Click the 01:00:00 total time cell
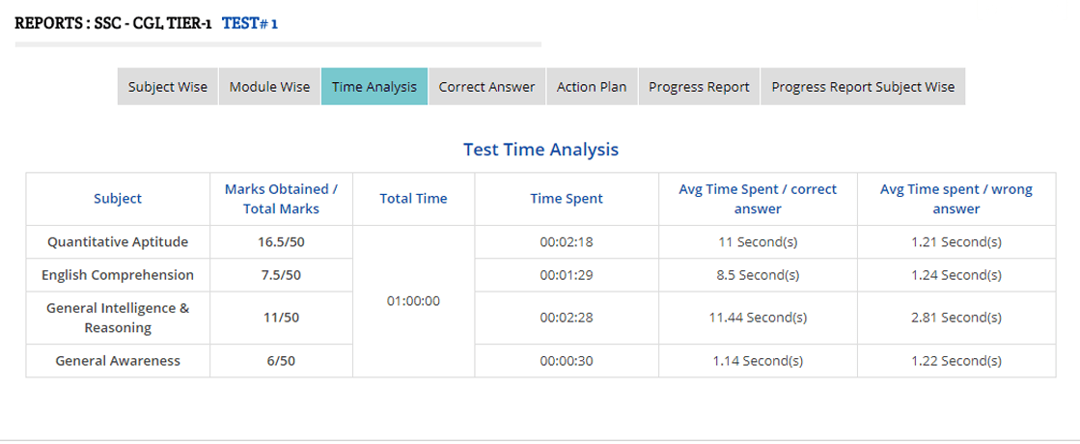This screenshot has width=1080, height=444. coord(413,301)
